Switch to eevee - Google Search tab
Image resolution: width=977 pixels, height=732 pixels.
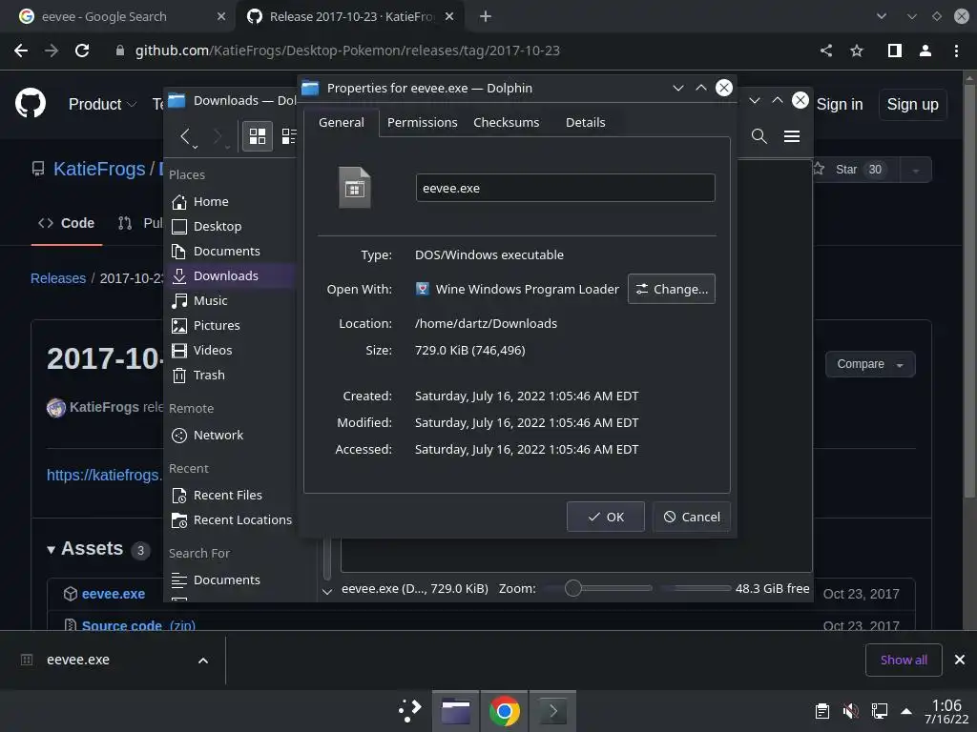118,16
